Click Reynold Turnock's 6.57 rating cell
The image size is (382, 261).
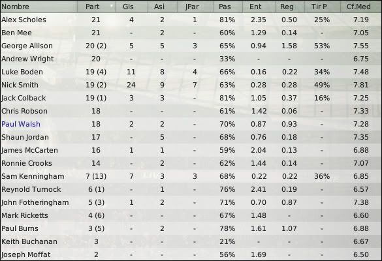(361, 189)
